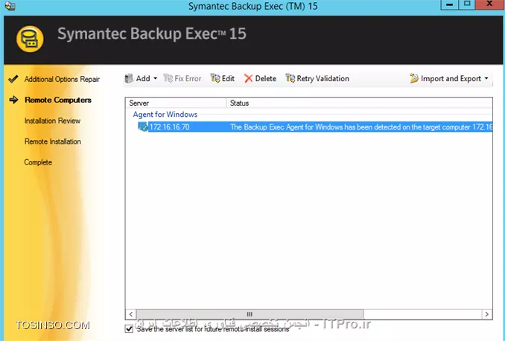Click the horizontal scrollbar right arrow
Screen dimensions: 505x341
[x=486, y=314]
